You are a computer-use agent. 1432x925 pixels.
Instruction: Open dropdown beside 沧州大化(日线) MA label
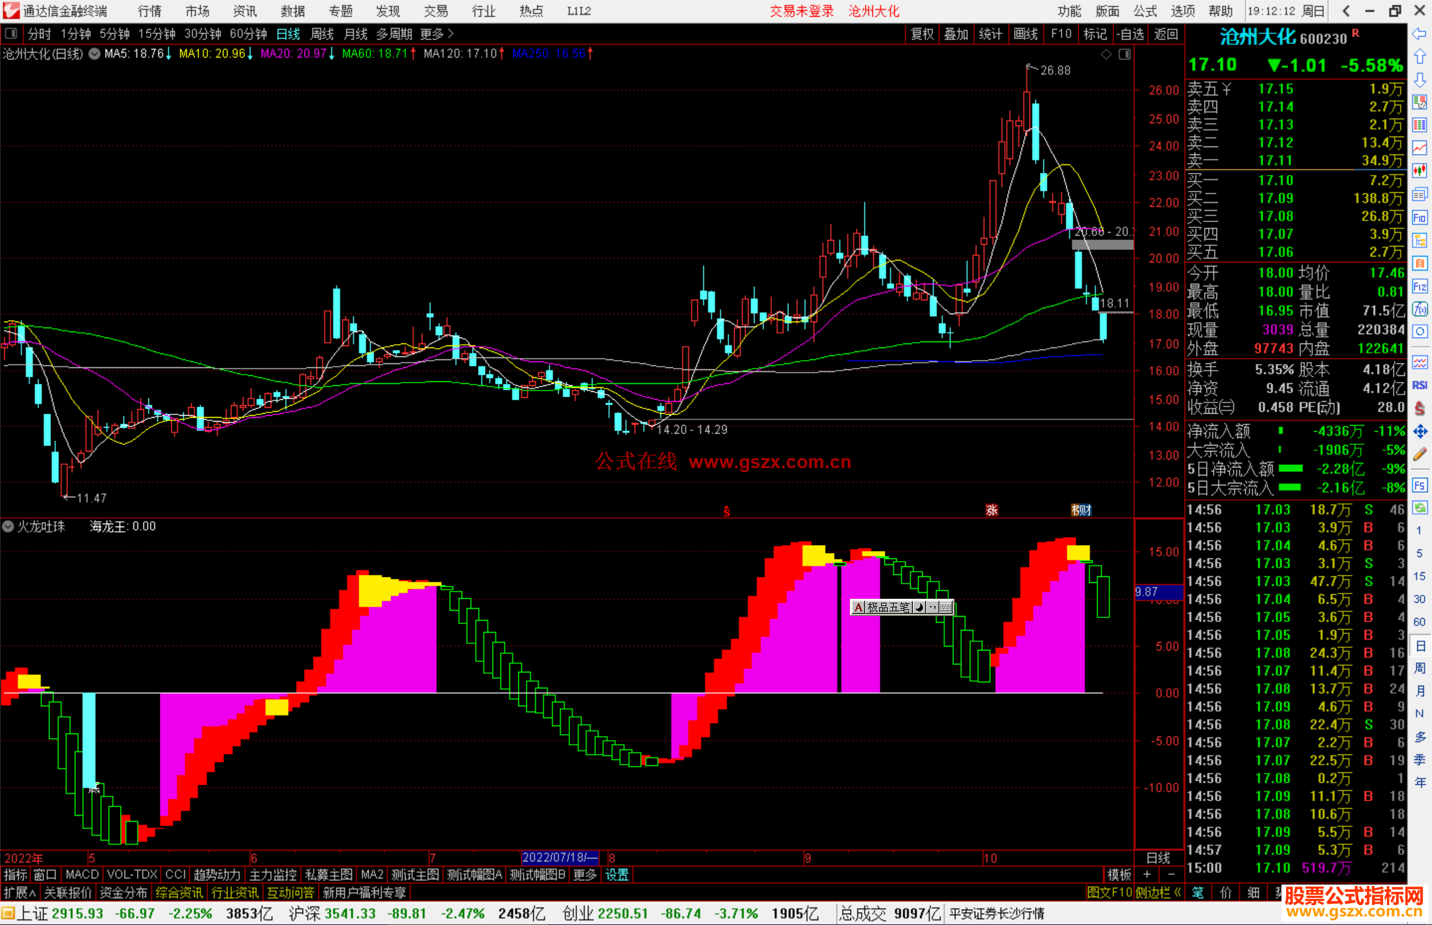click(94, 54)
